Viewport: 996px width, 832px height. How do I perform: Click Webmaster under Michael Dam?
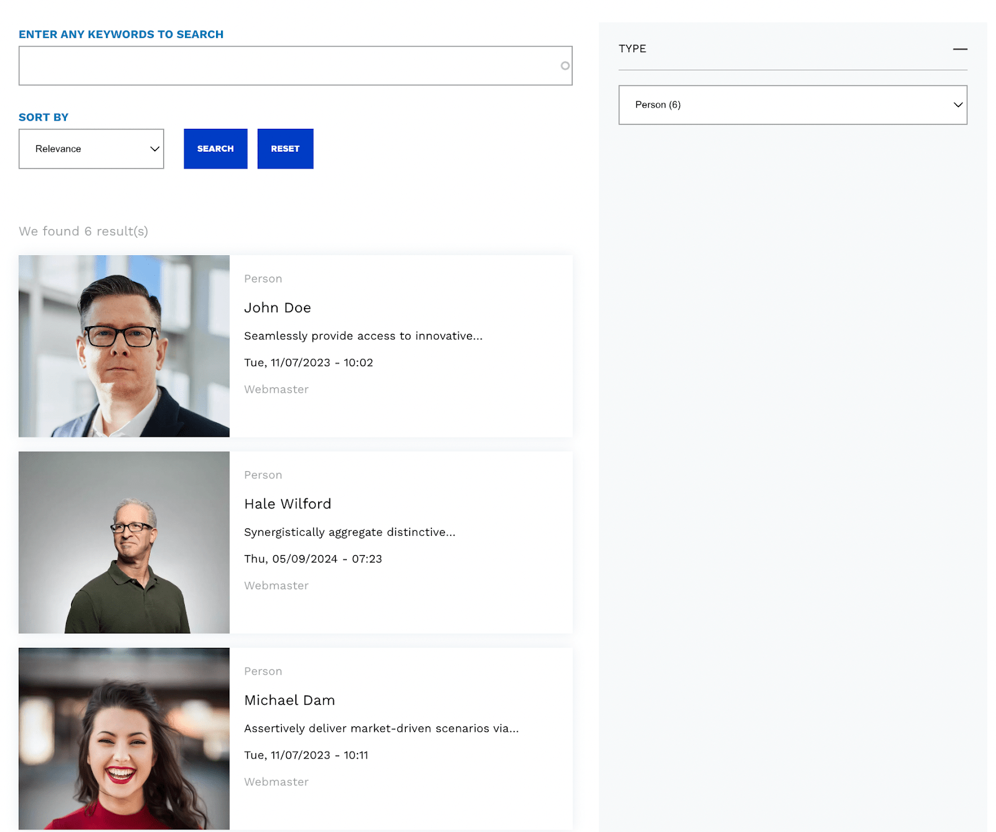coord(276,782)
